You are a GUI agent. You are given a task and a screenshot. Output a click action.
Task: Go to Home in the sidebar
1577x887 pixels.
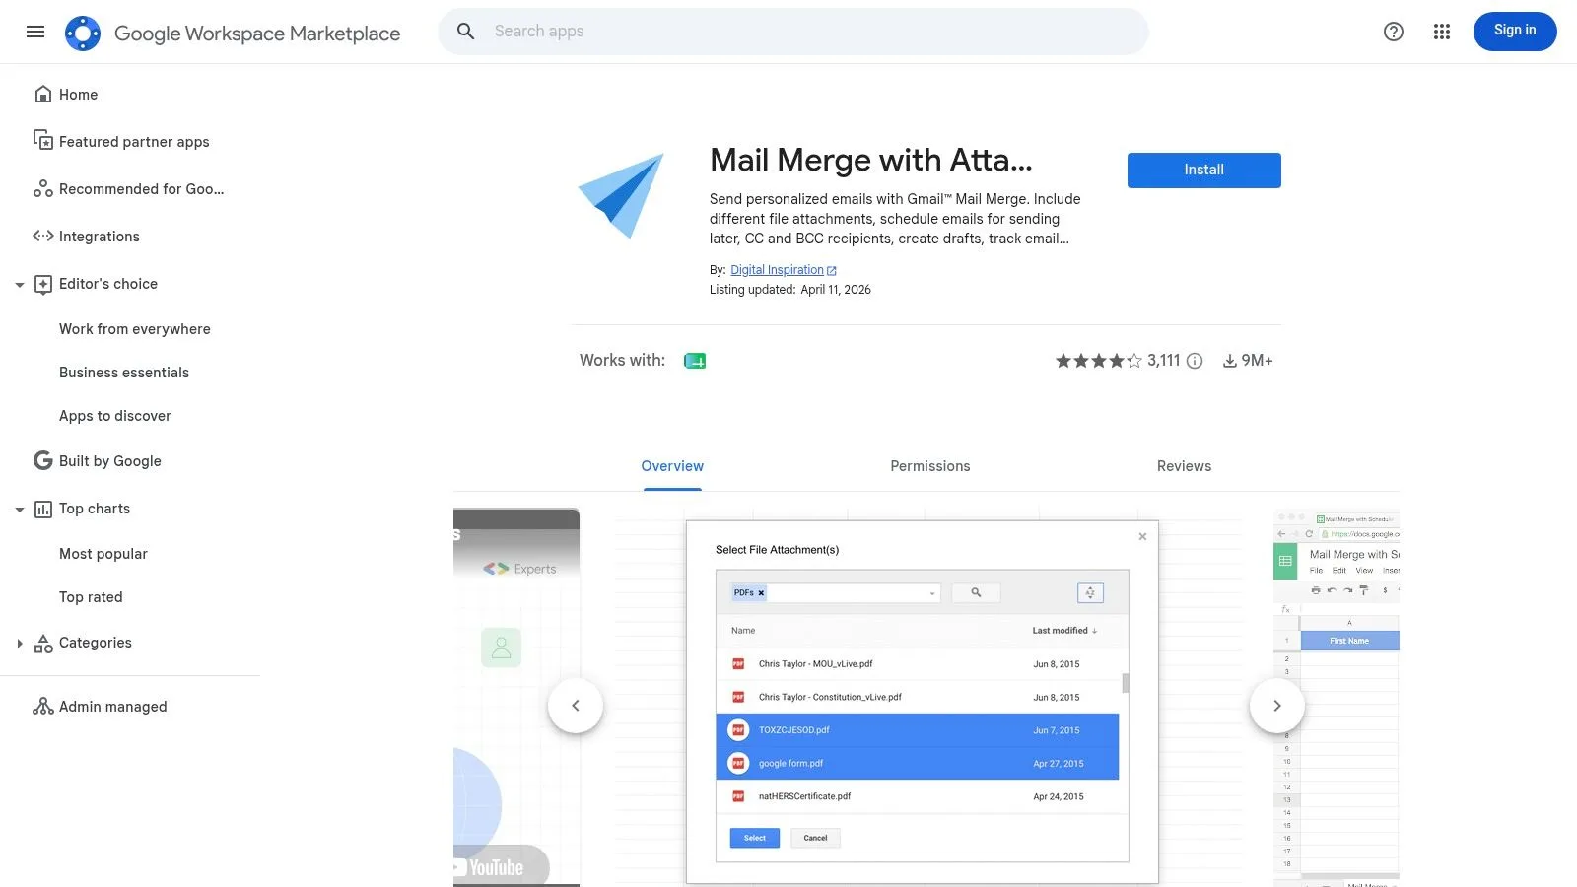point(78,95)
